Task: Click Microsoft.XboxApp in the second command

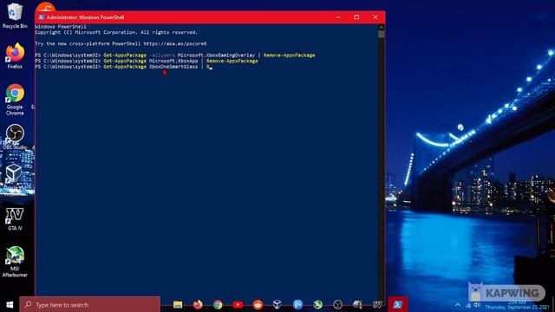Action: 173,61
